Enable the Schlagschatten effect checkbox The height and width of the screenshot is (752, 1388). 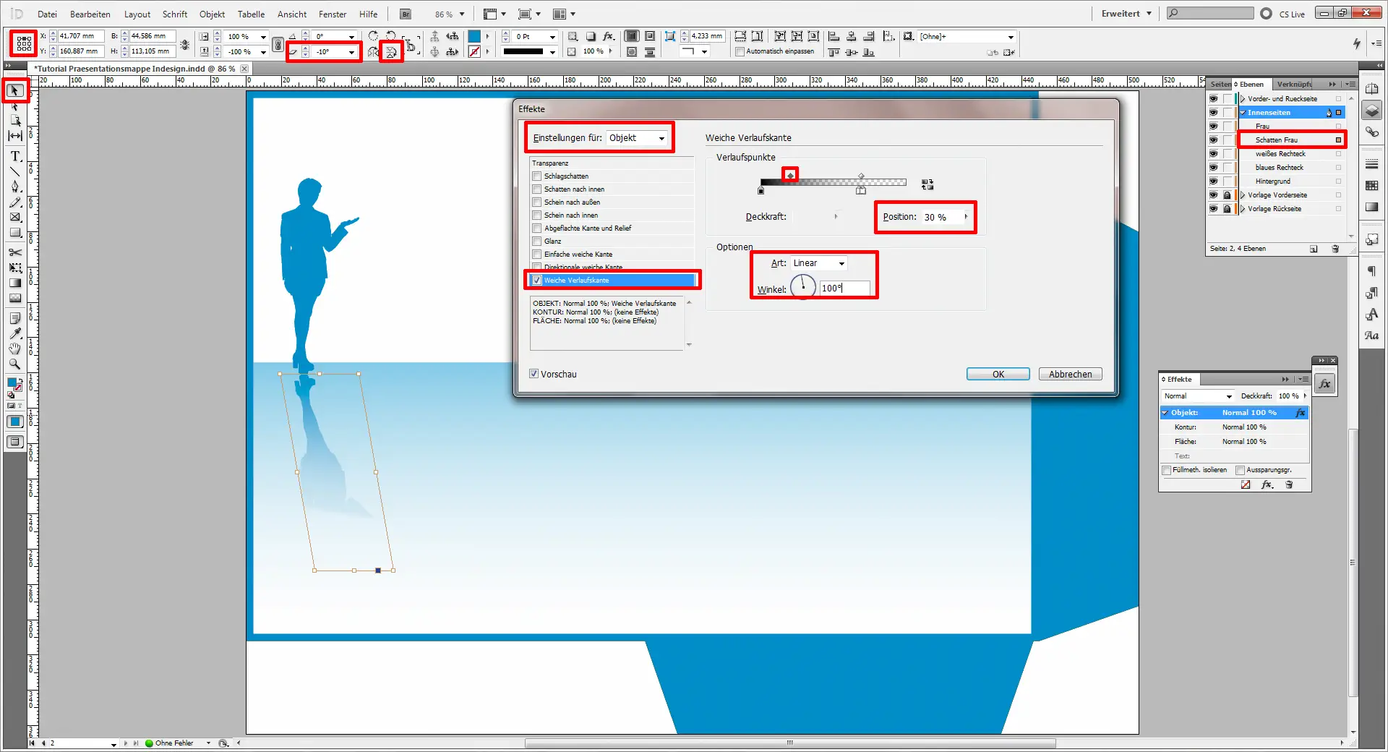[x=536, y=176]
